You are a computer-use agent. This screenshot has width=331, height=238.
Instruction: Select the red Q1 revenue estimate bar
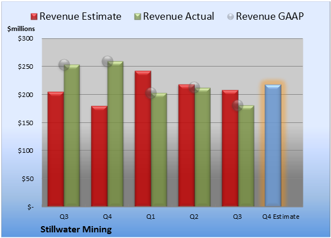(143, 139)
